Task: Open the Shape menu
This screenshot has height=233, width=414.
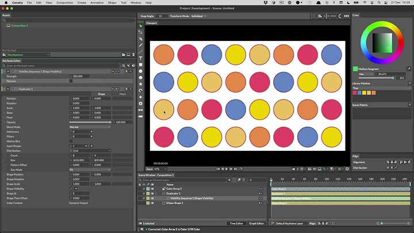Action: pyautogui.click(x=112, y=3)
